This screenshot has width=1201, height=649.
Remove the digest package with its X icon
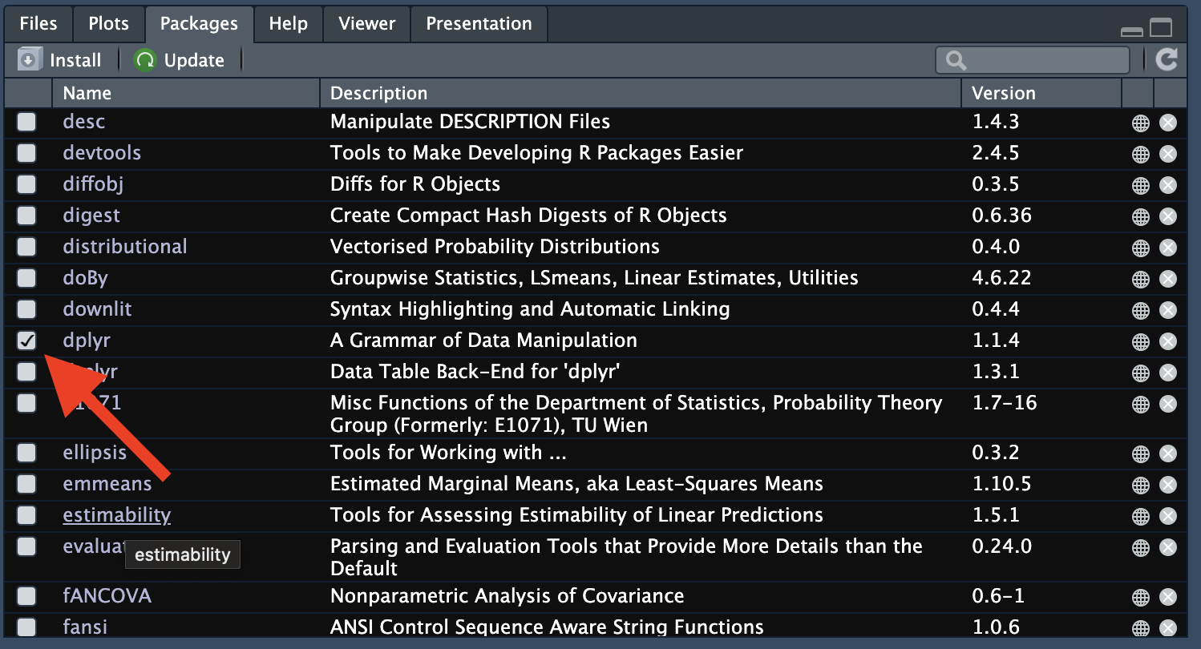(x=1168, y=216)
